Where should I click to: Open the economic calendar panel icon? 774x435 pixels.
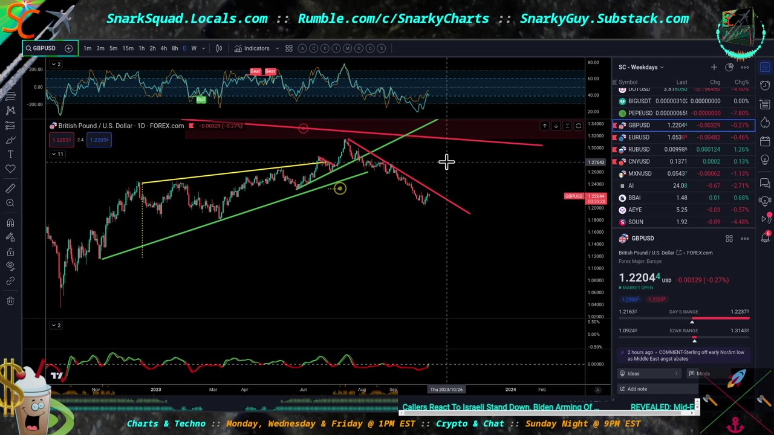pos(765,141)
